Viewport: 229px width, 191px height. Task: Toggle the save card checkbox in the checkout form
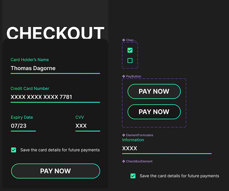coord(14,150)
